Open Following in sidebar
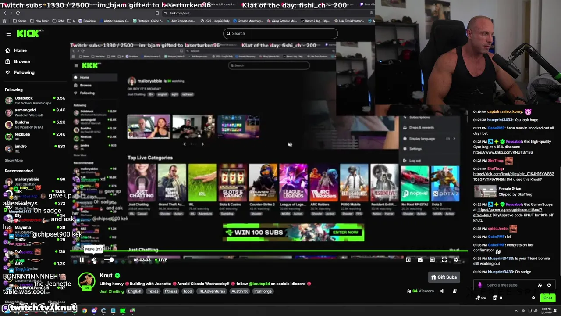The width and height of the screenshot is (561, 316). click(x=24, y=72)
